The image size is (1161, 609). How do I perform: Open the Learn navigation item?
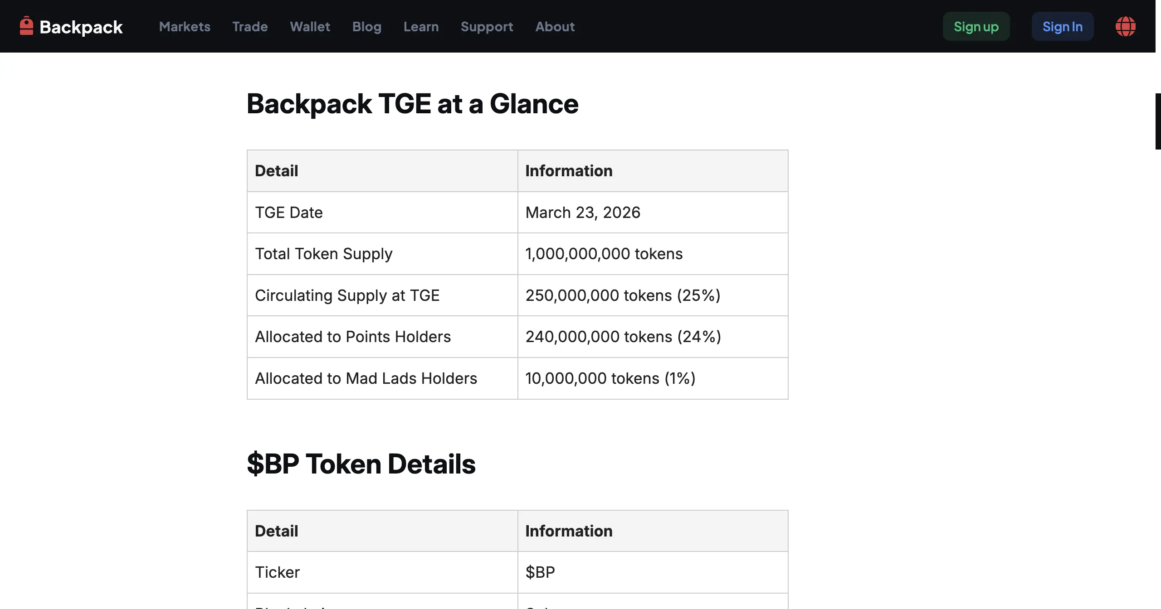point(421,26)
